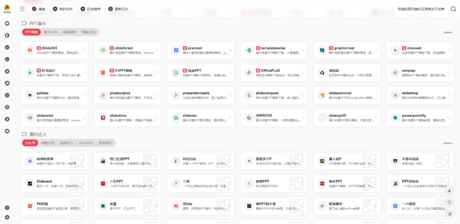Click the pixelsurplus pink icon
460x224 pixels.
click(103, 96)
